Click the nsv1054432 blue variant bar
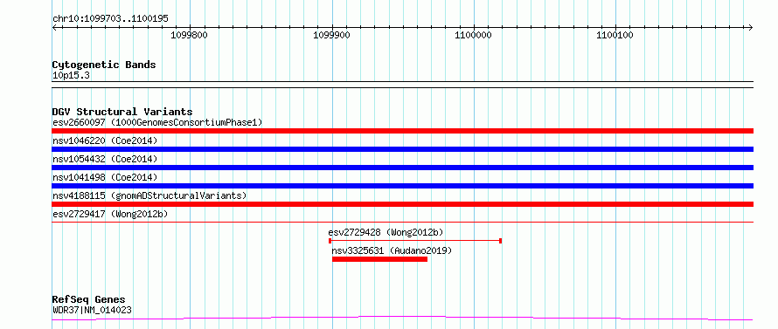The image size is (778, 329). pyautogui.click(x=402, y=168)
